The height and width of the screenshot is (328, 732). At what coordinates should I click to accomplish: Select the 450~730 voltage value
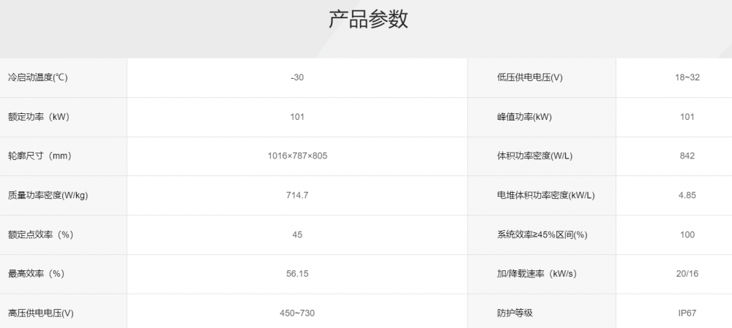[297, 313]
